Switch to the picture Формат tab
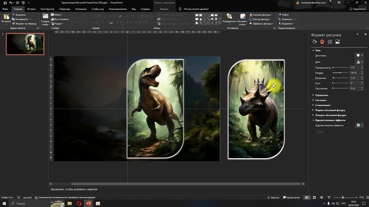Screen dimensions: 369x207 point(164,9)
